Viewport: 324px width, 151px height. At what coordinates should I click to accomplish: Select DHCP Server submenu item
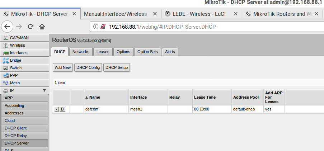[x=24, y=143]
